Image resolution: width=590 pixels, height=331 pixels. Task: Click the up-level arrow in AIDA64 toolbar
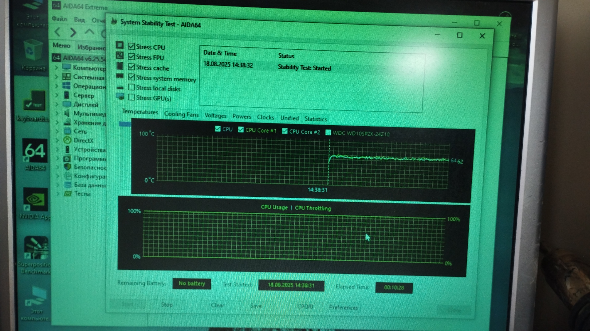(x=89, y=32)
